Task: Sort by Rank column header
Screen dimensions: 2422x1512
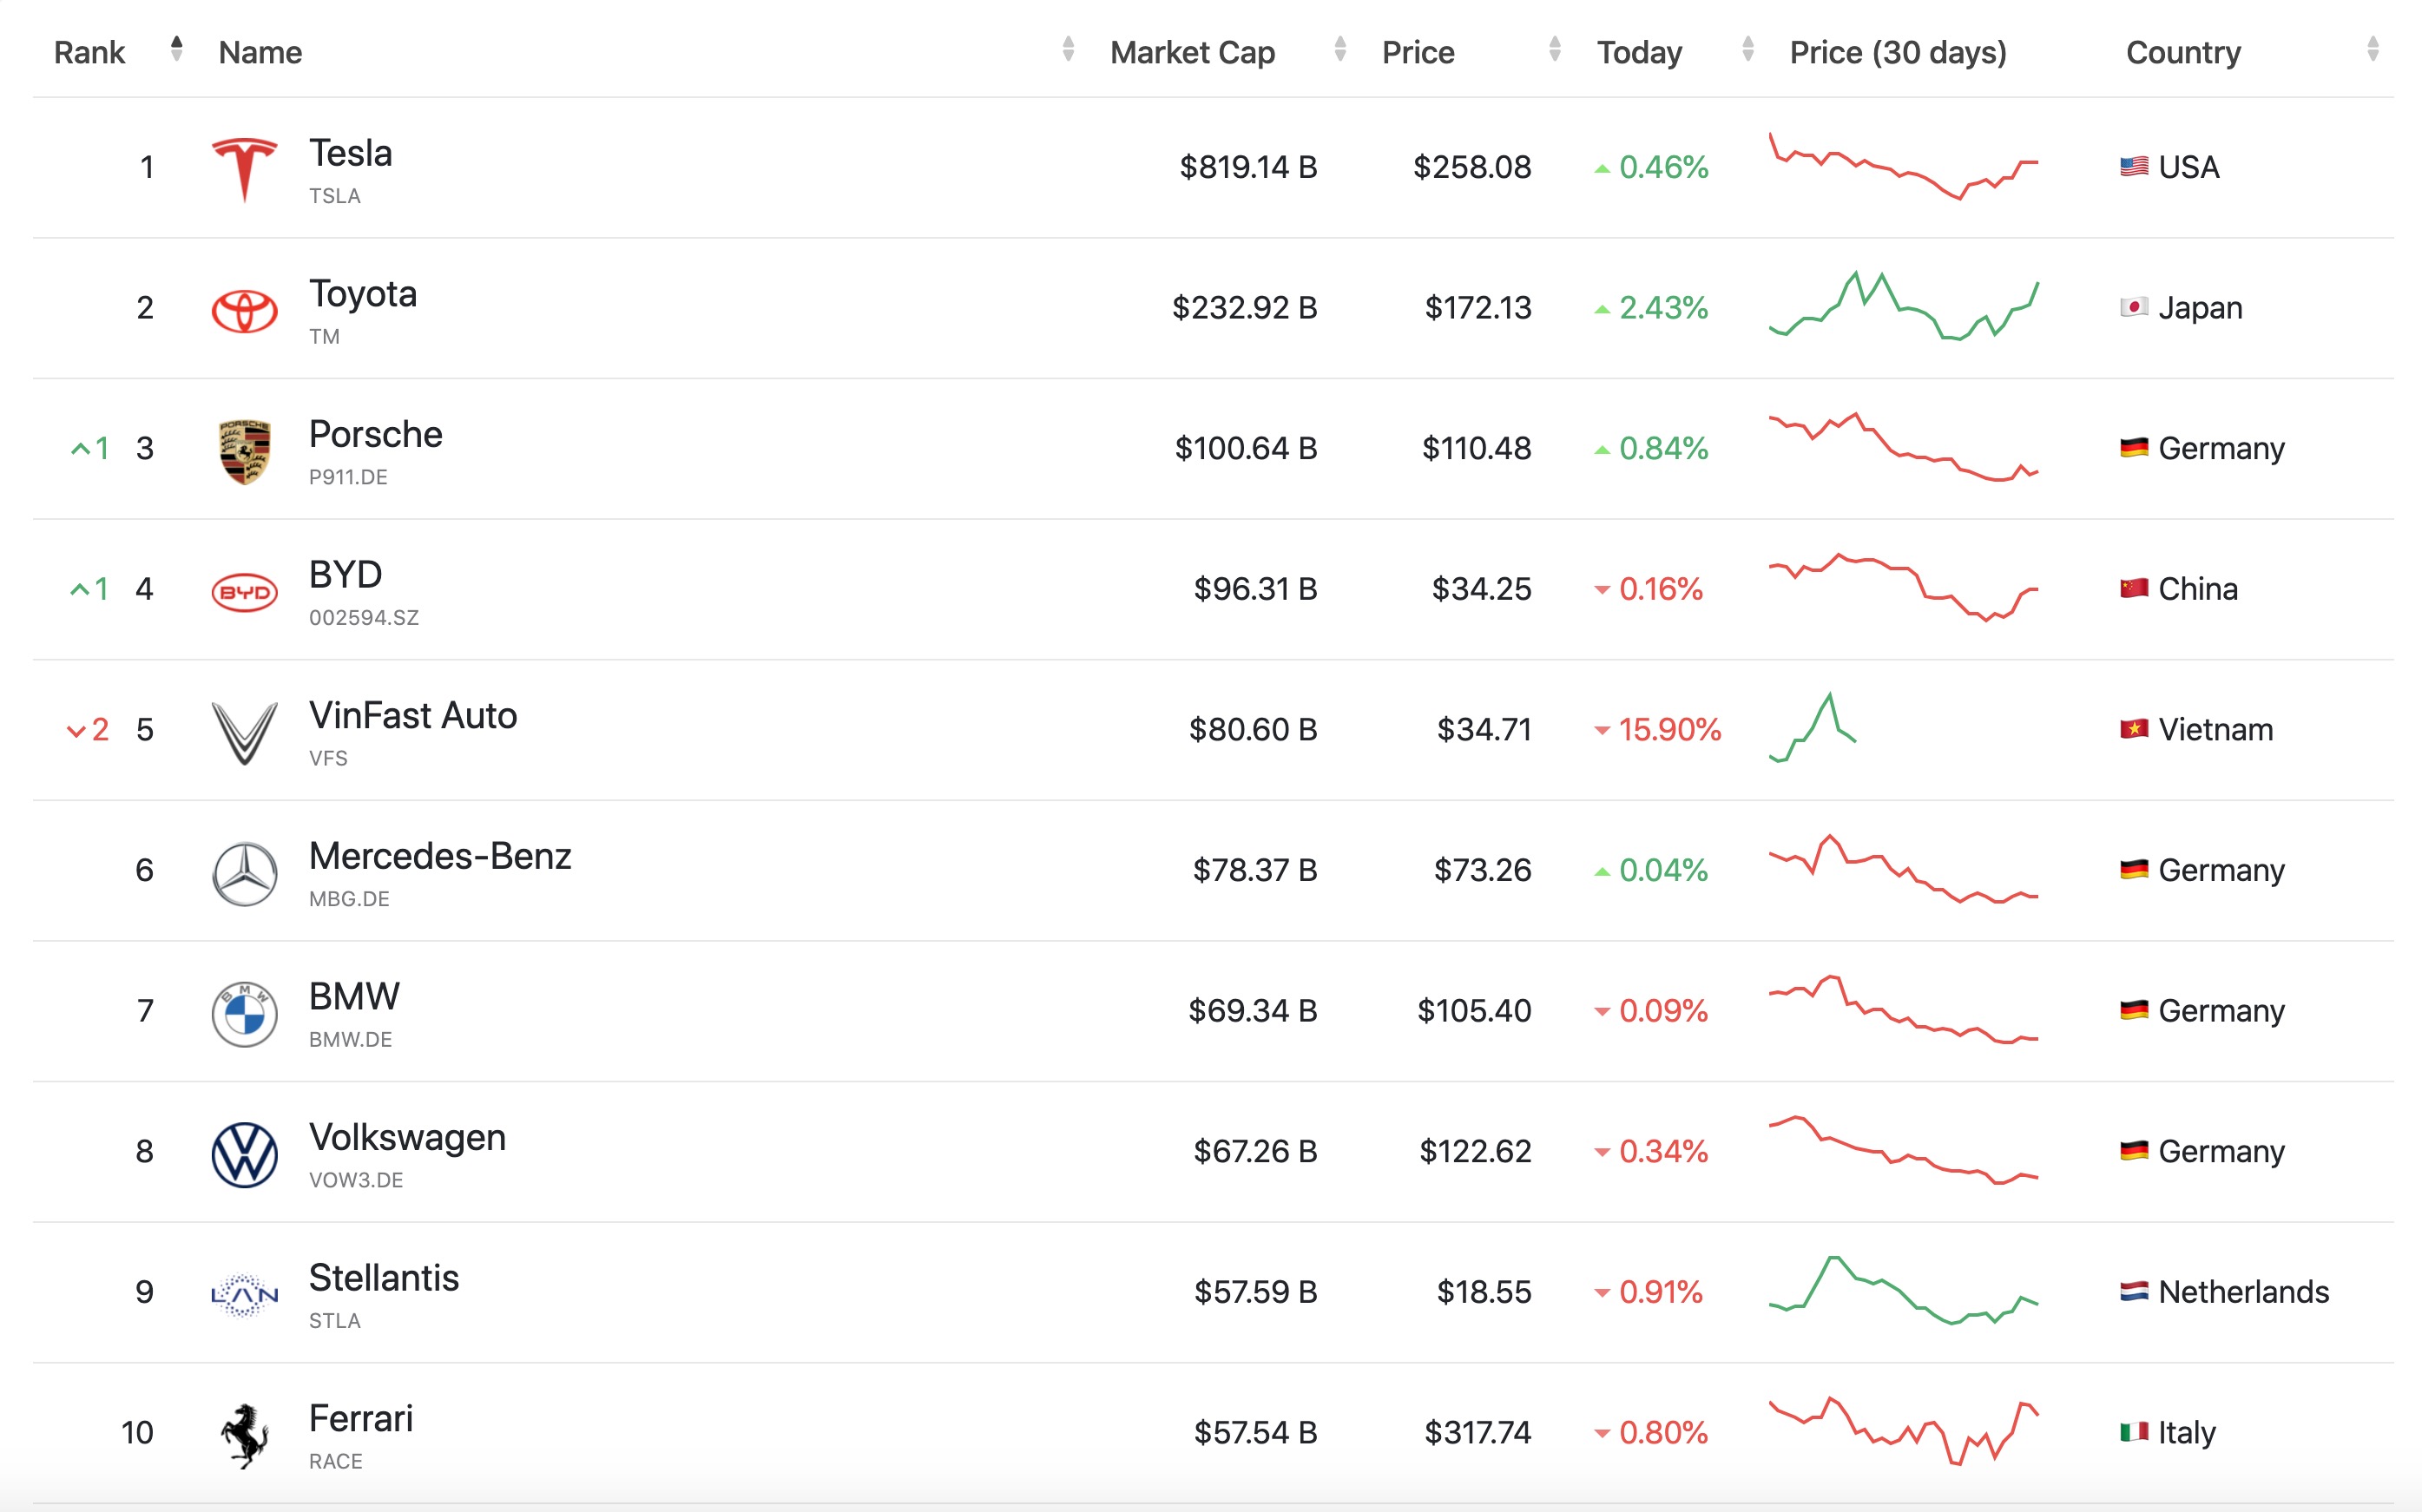Action: 89,52
